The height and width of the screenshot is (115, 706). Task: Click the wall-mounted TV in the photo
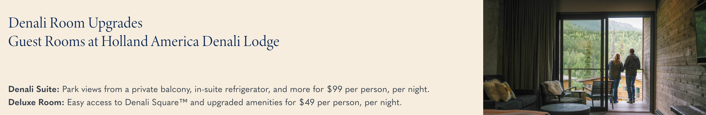click(x=701, y=33)
